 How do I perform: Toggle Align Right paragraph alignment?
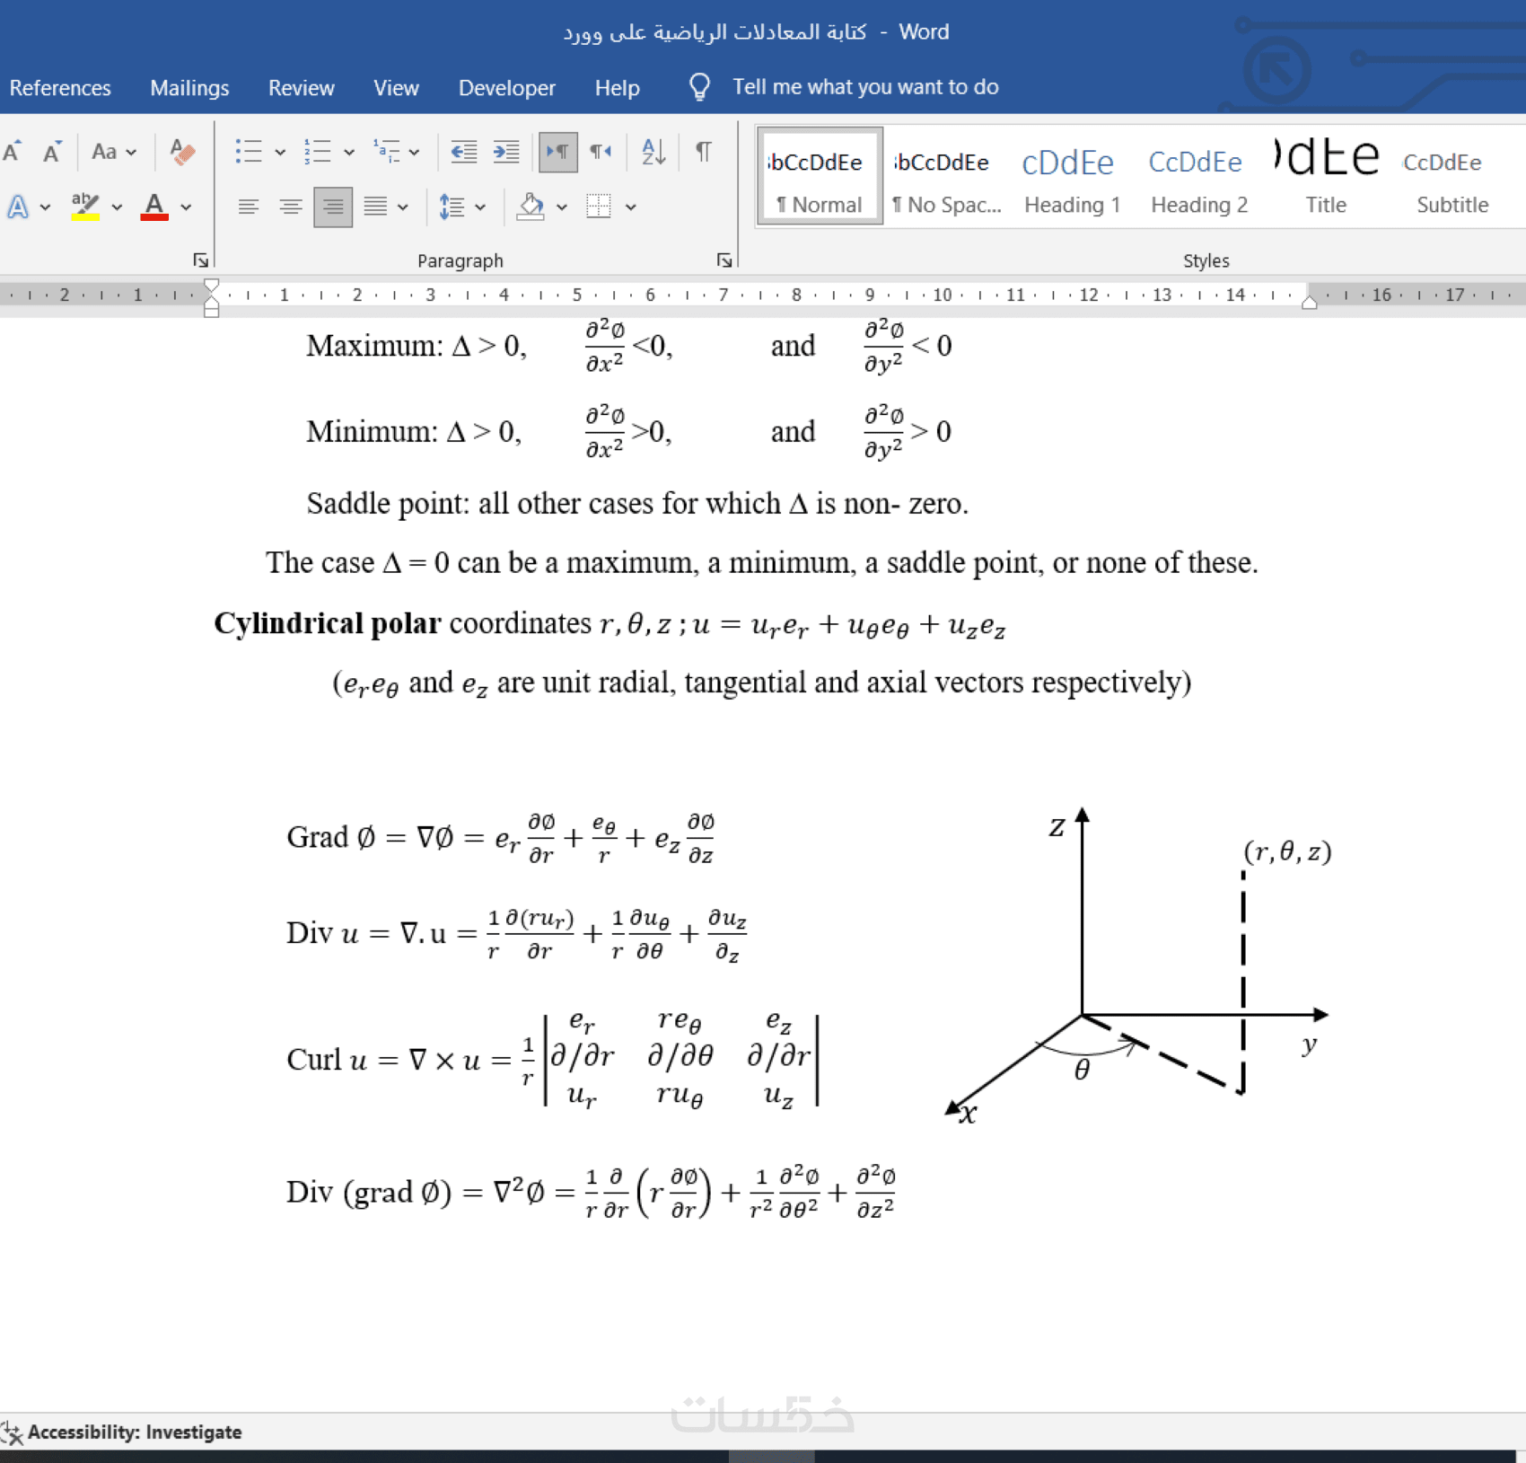pos(333,207)
